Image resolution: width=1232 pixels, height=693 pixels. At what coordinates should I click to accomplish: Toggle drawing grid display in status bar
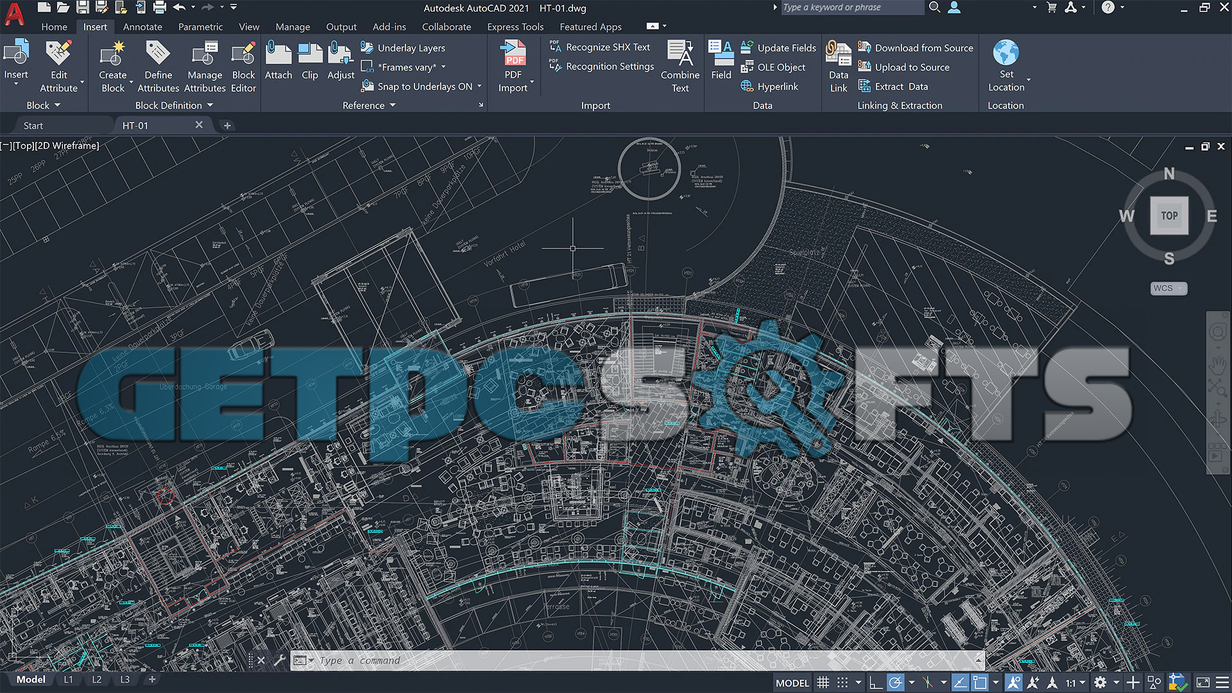tap(823, 683)
